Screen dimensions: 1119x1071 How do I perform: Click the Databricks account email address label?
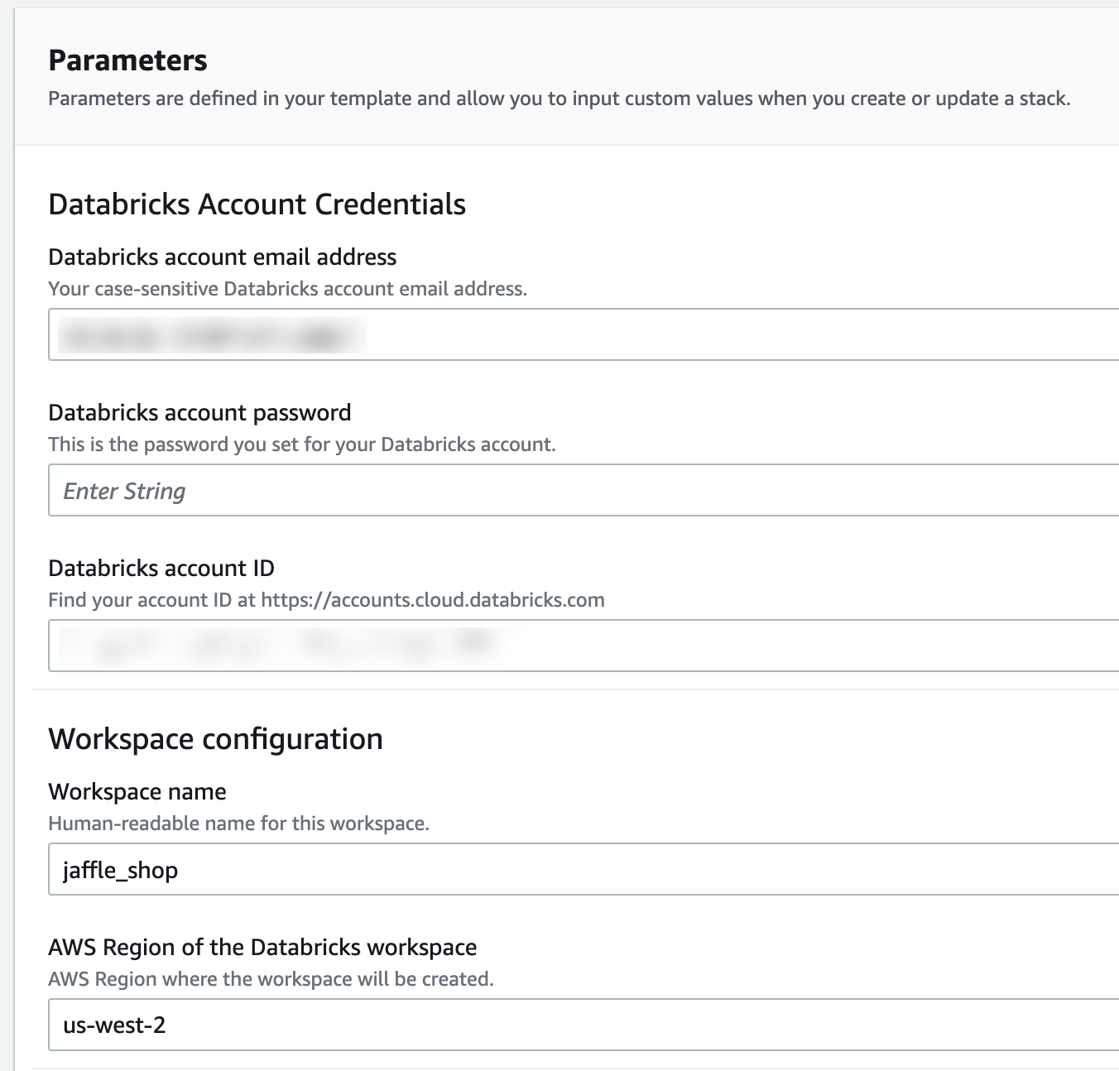click(222, 257)
